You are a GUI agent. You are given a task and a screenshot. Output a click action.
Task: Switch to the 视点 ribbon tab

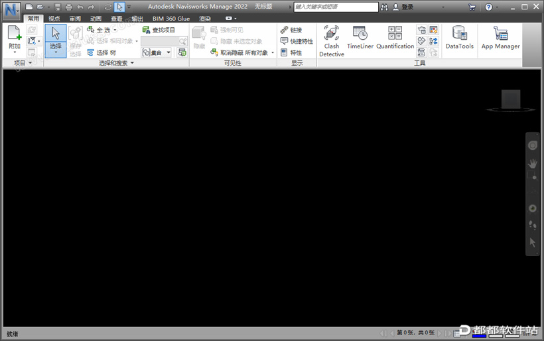point(54,19)
